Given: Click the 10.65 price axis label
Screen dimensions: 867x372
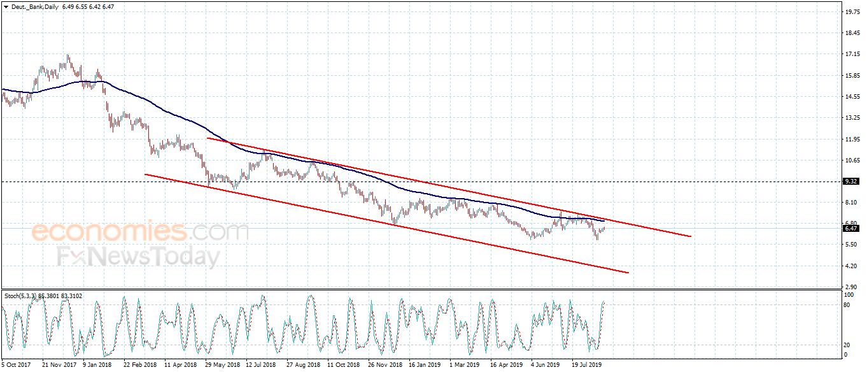Looking at the screenshot, I should [853, 160].
